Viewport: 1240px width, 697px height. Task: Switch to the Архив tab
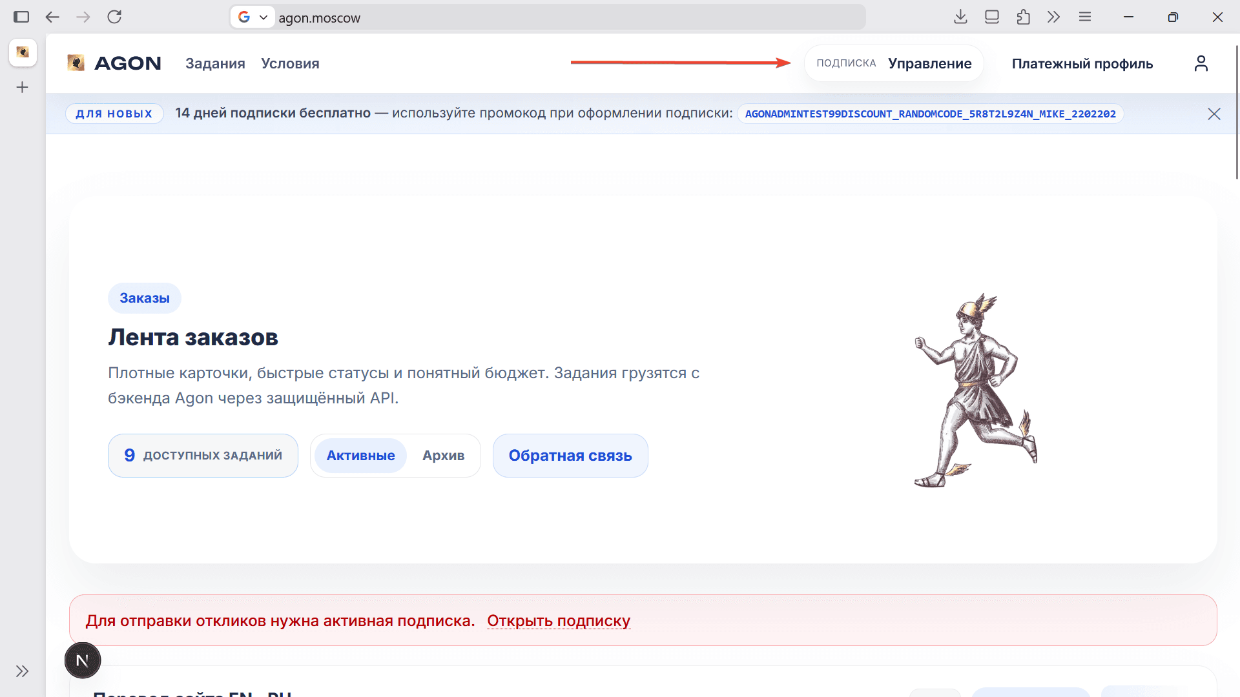(444, 456)
